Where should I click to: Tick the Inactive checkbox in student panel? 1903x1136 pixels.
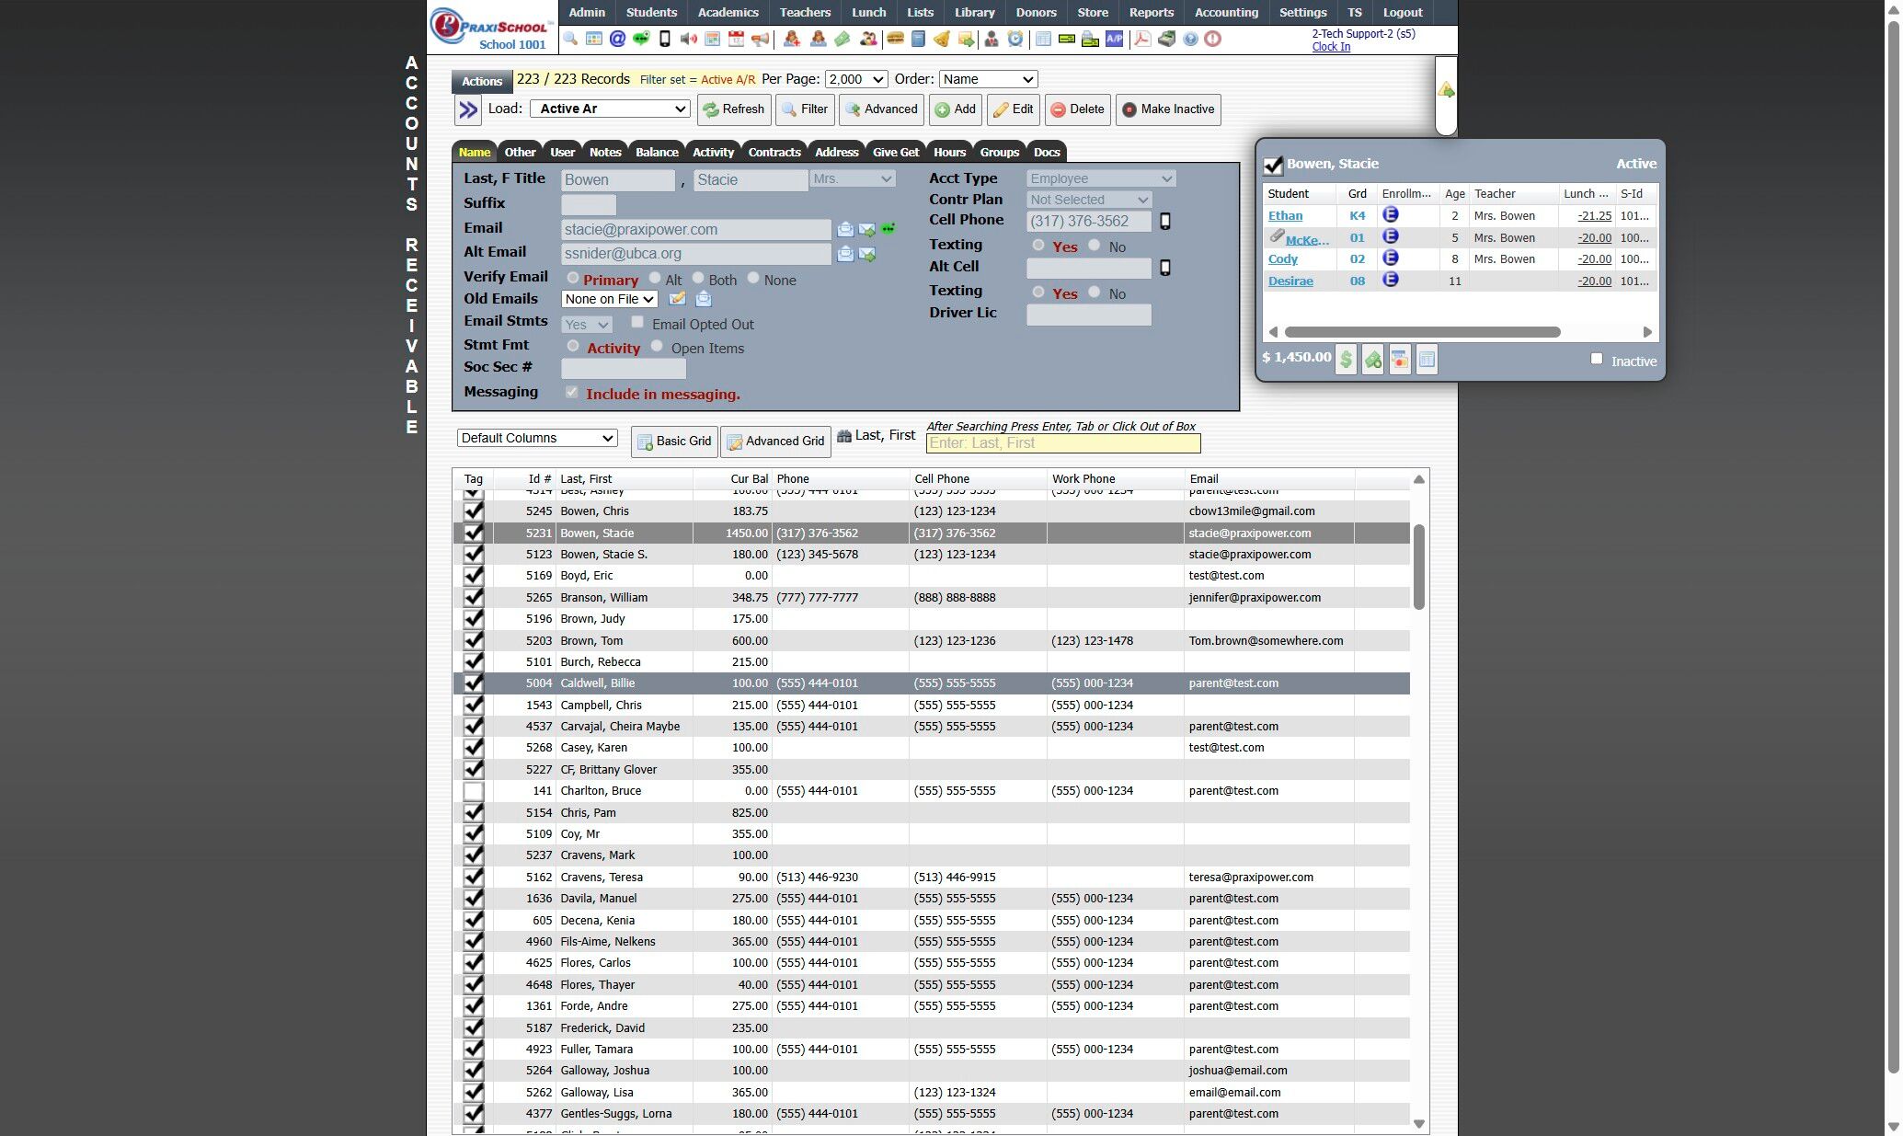point(1597,360)
